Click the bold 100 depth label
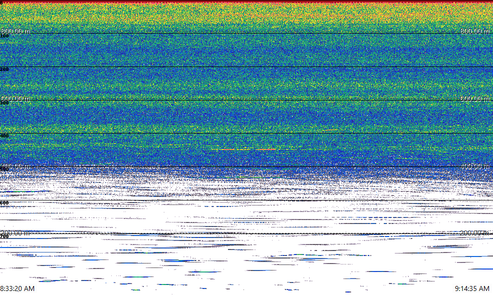The width and height of the screenshot is (493, 297). (x=5, y=36)
